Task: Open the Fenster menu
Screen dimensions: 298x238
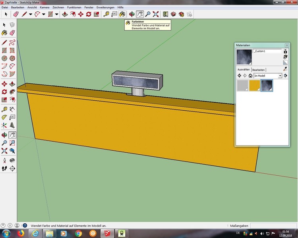Action: 89,8
